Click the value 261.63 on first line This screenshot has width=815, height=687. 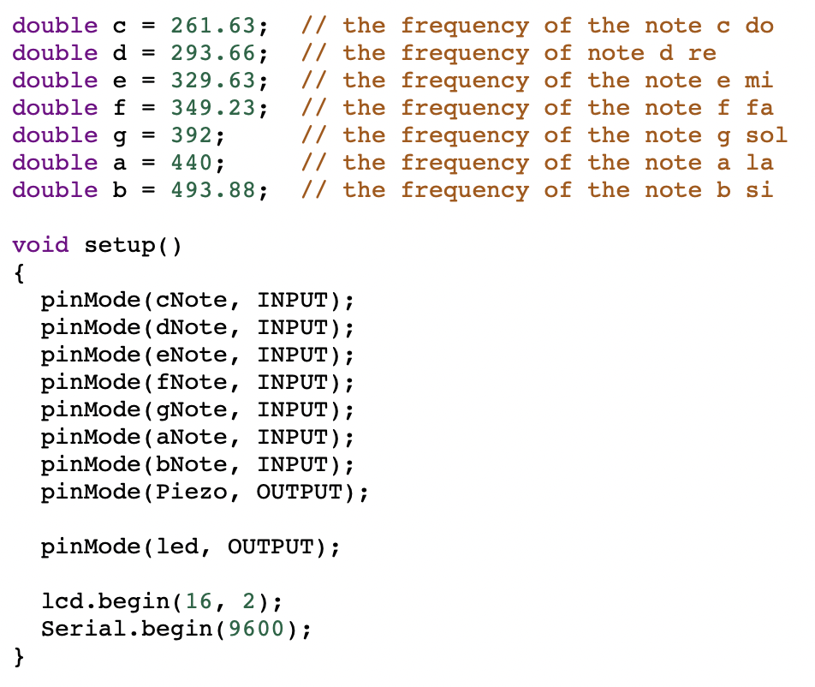(x=213, y=26)
